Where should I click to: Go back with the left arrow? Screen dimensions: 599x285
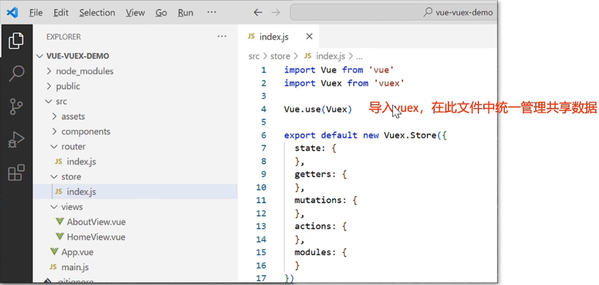[258, 12]
